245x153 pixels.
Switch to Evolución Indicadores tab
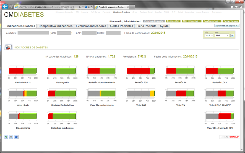tap(91, 26)
